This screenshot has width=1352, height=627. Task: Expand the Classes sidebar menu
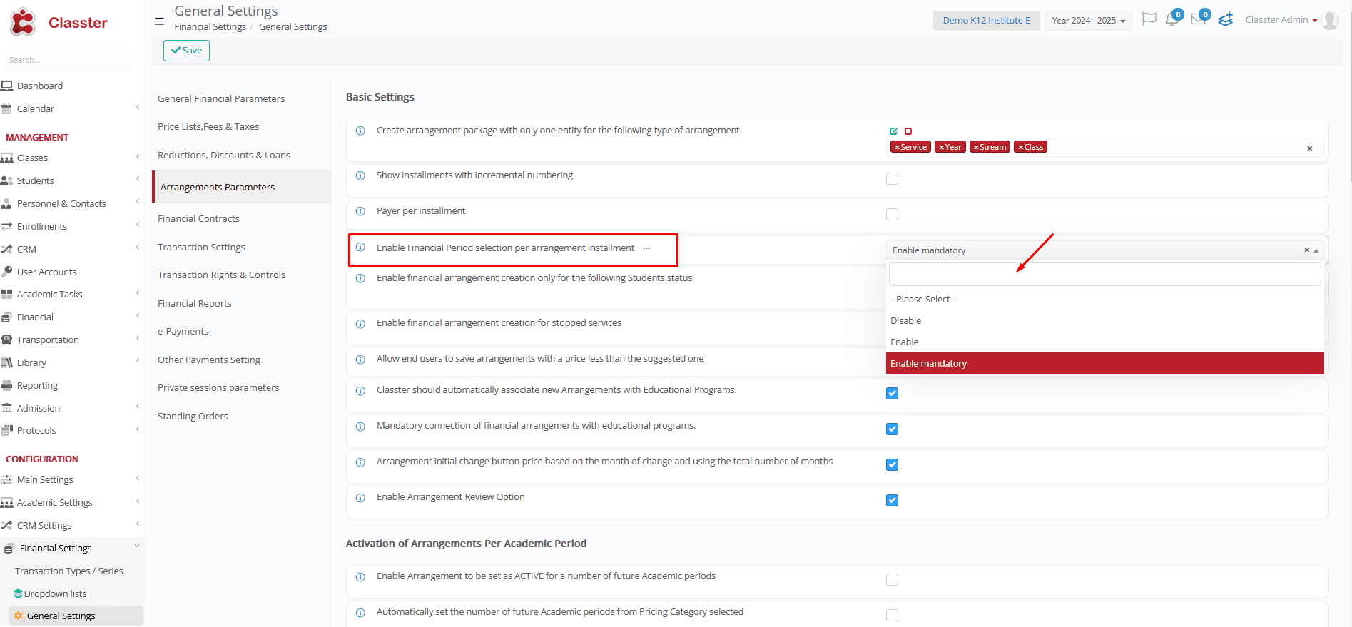[x=137, y=157]
